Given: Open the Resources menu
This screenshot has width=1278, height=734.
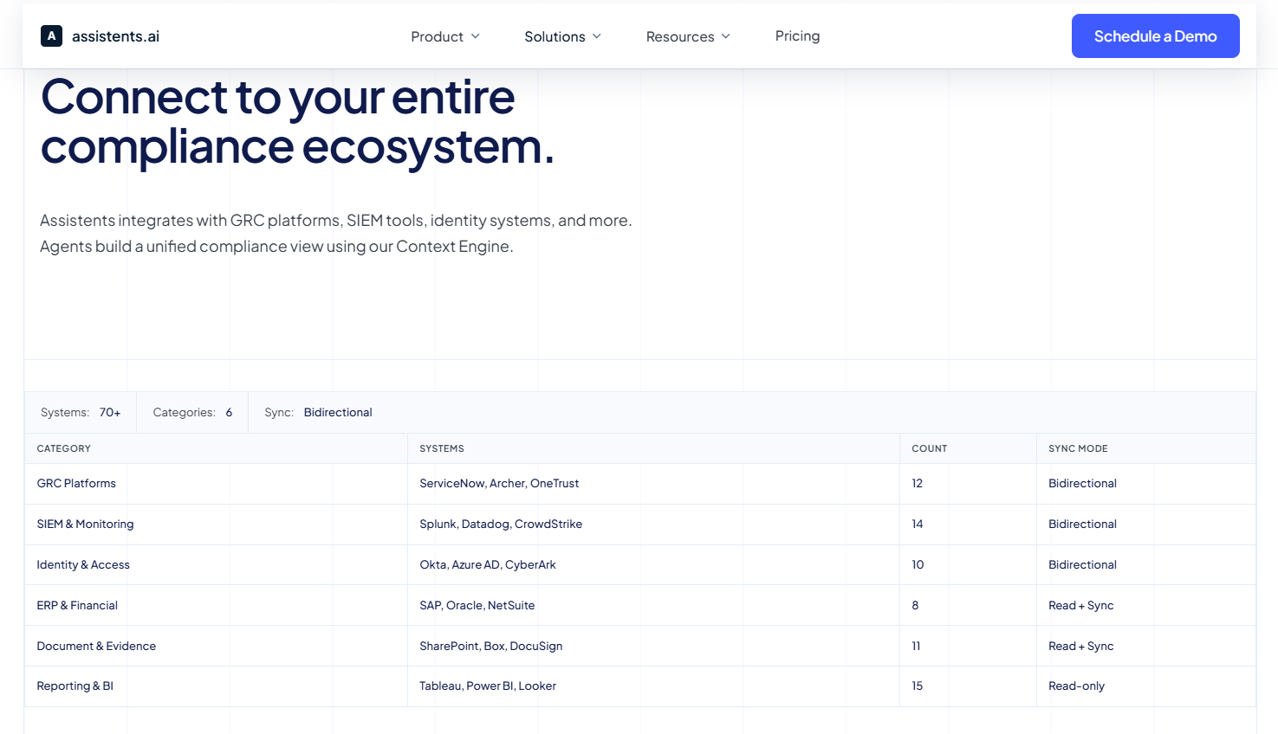Looking at the screenshot, I should point(680,36).
